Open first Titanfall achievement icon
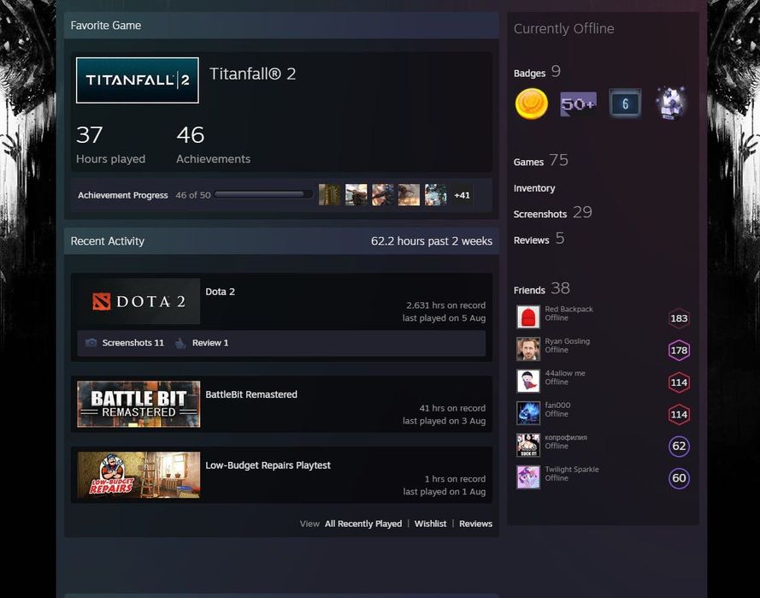The width and height of the screenshot is (760, 598). coord(330,195)
